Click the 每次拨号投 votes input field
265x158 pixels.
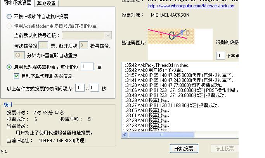point(43,46)
